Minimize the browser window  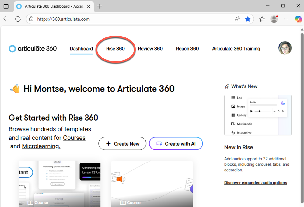[268, 6]
